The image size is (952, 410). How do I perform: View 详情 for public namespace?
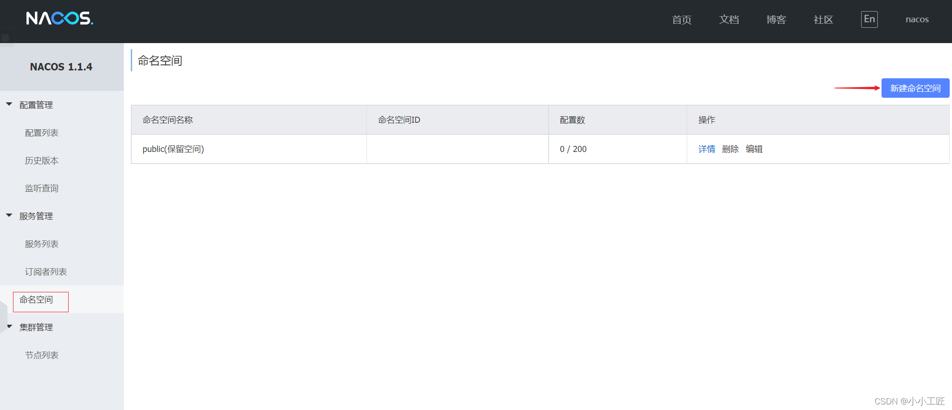click(707, 149)
